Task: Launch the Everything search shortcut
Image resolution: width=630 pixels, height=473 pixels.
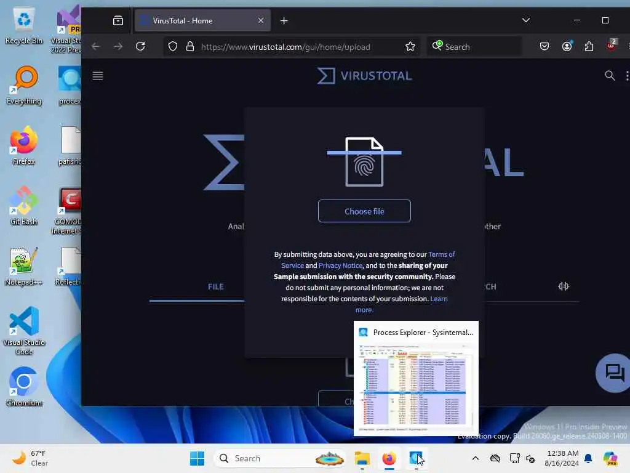Action: pos(24,85)
